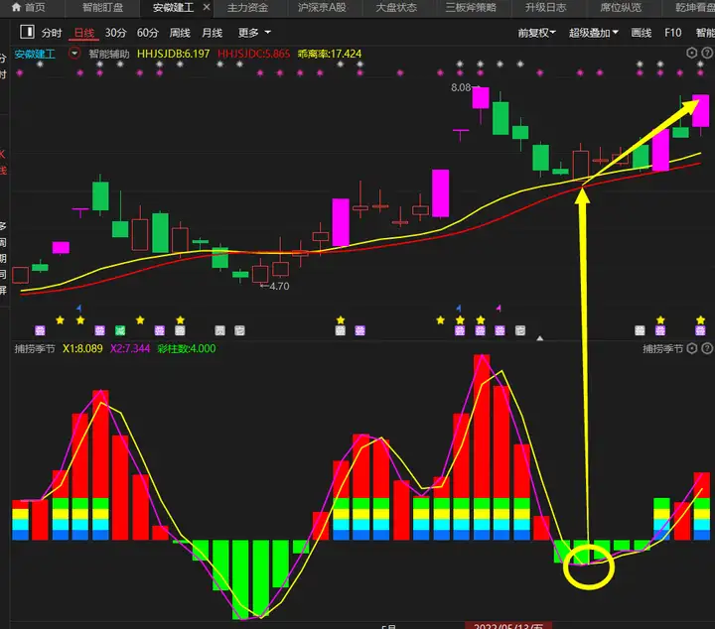Close the 安徽建工 tab

206,8
